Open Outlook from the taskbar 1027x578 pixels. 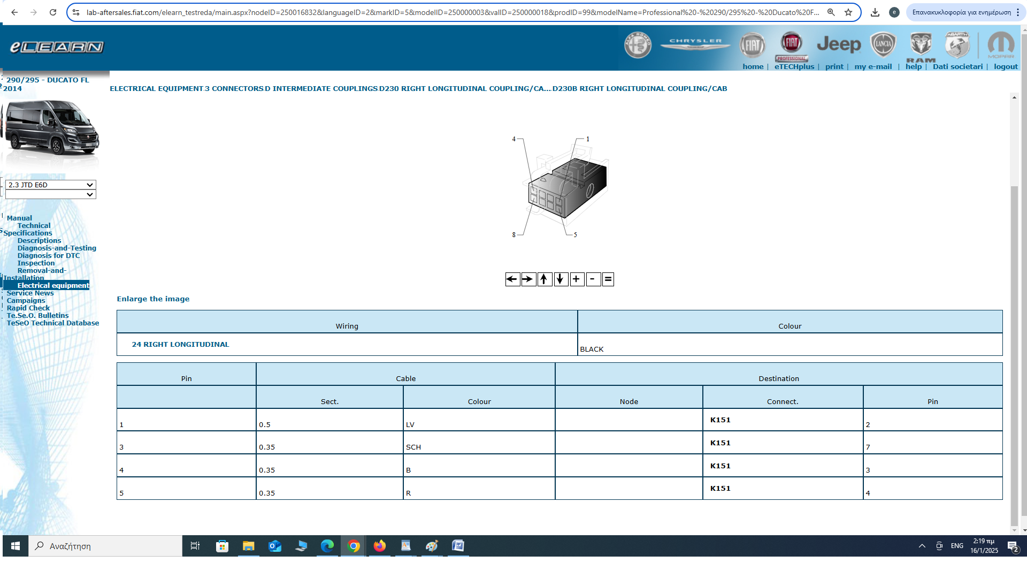275,546
